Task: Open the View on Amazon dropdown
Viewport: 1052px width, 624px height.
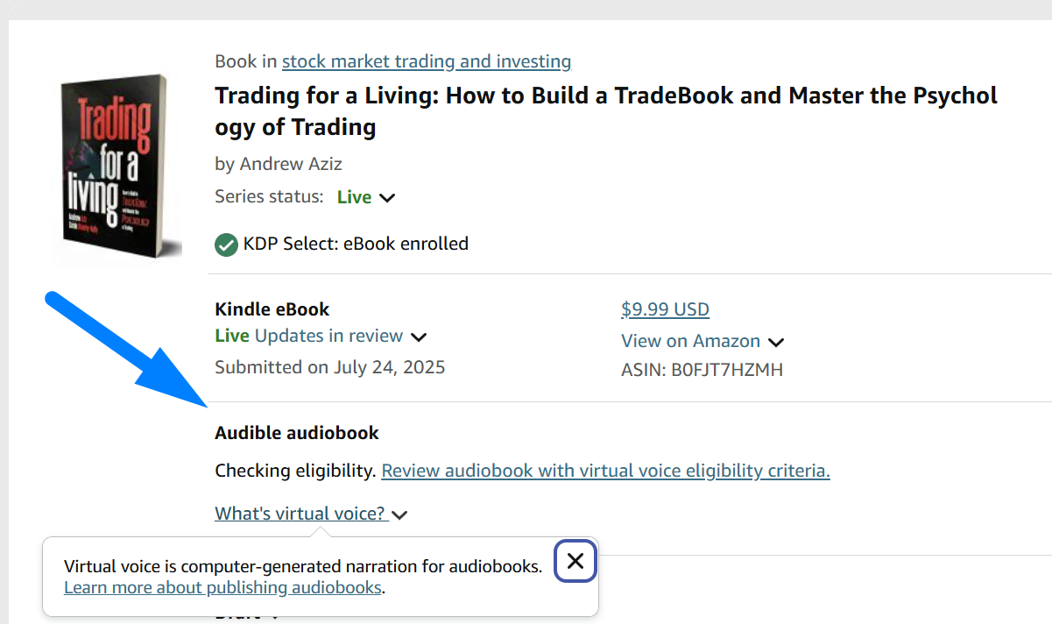Action: click(x=775, y=342)
